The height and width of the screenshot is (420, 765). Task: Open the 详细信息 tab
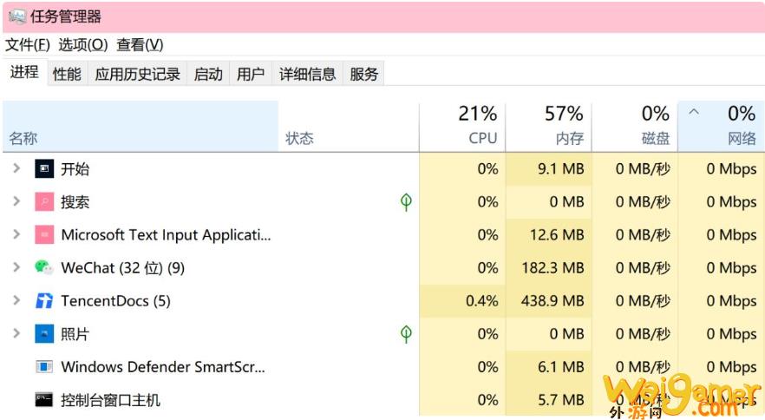pyautogui.click(x=307, y=74)
